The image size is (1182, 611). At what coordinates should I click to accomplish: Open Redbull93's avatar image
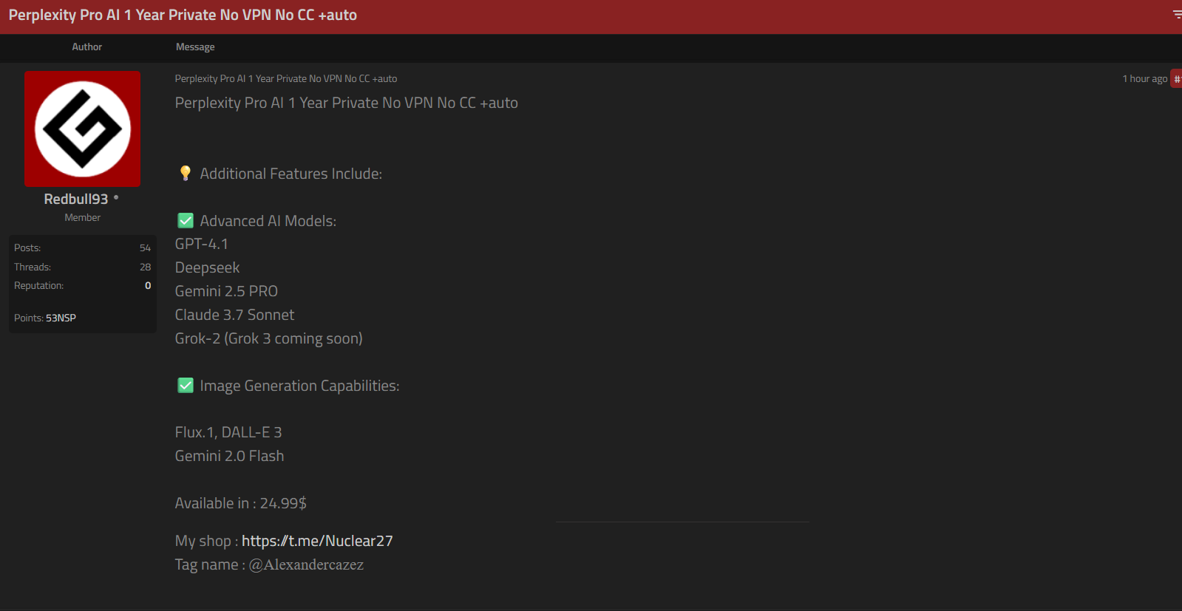pos(83,129)
